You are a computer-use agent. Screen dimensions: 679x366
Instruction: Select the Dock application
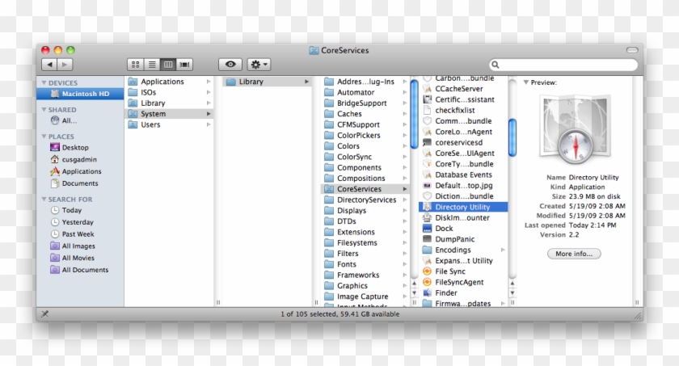(463, 229)
